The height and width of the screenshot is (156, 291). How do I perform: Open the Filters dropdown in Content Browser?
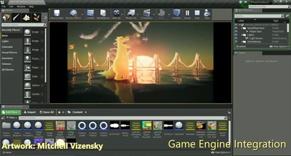pyautogui.click(x=11, y=118)
